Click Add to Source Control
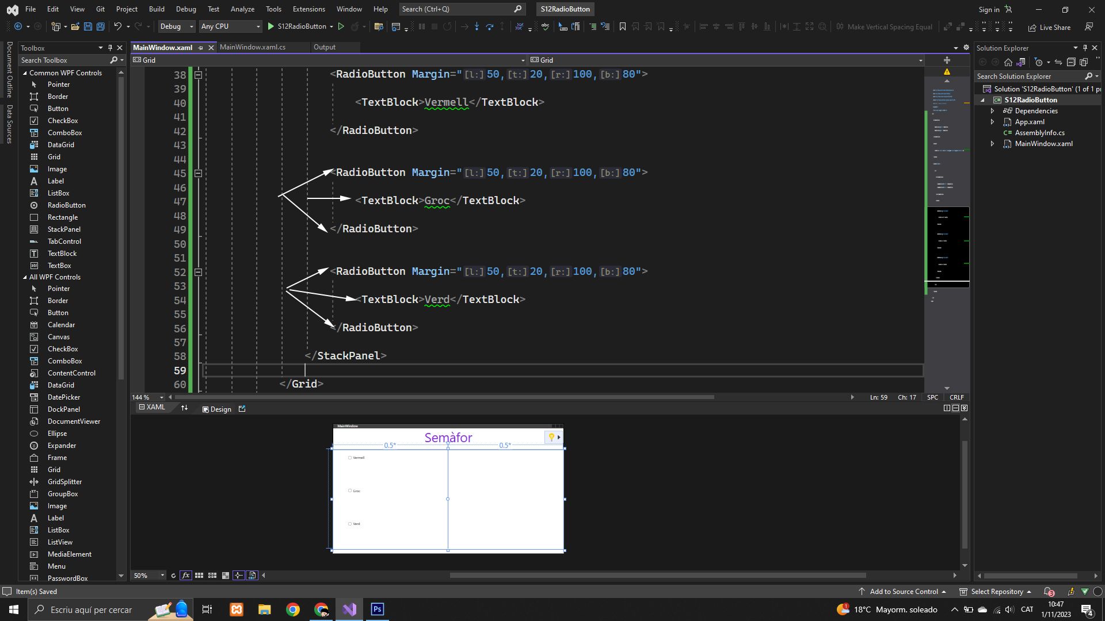The width and height of the screenshot is (1105, 621). [903, 592]
